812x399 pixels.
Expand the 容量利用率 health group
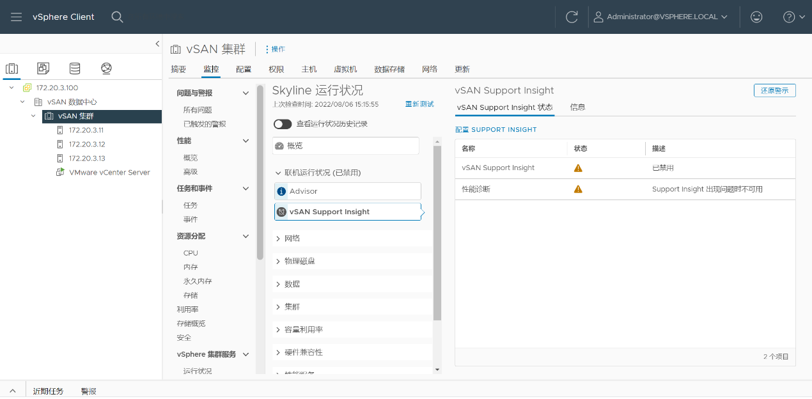[x=278, y=330]
